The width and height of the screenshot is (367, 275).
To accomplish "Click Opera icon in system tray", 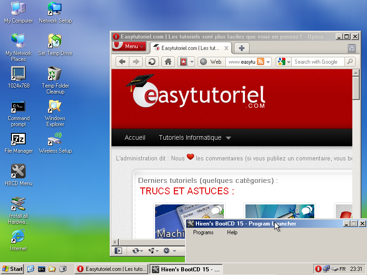I will point(318,269).
